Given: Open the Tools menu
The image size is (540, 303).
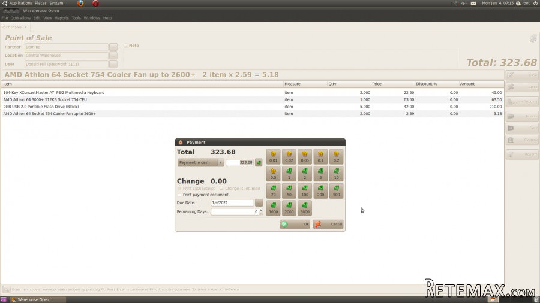Looking at the screenshot, I should pos(76,18).
